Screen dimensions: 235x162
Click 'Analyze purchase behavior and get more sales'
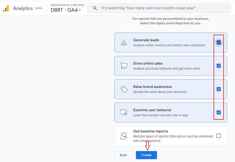click(x=167, y=68)
